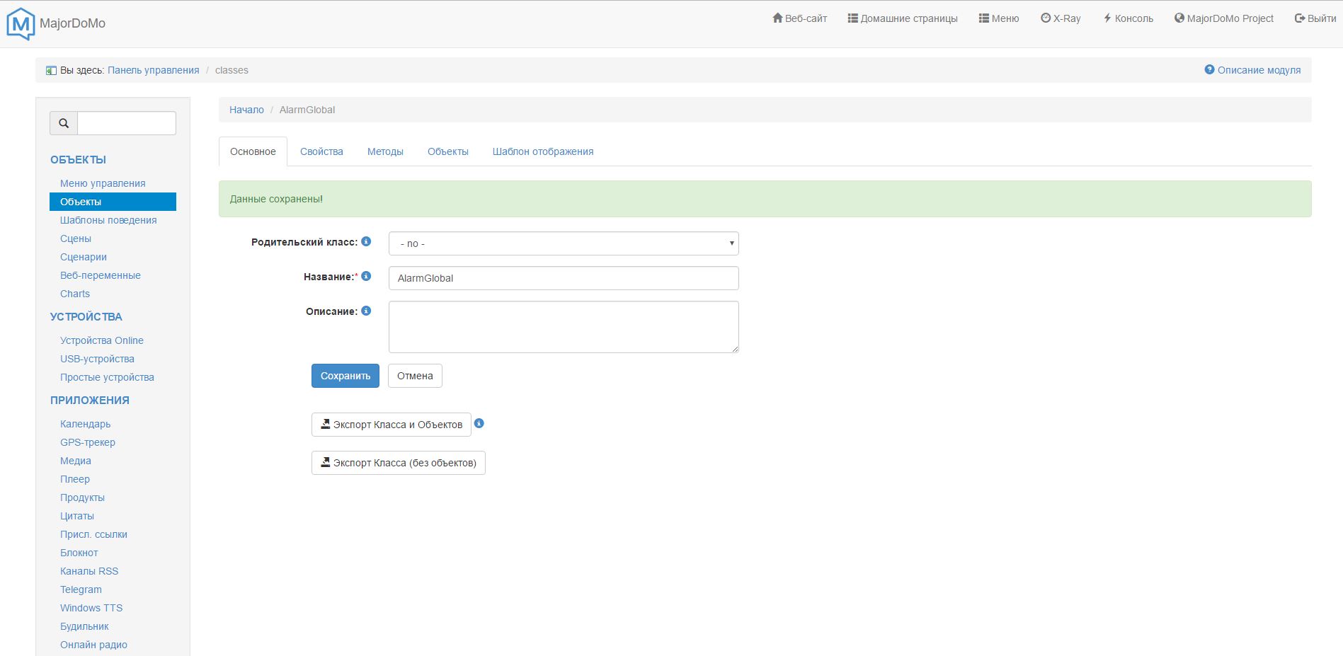Open Меню in the top navigation
Screen dimensions: 1343x656
coord(999,18)
